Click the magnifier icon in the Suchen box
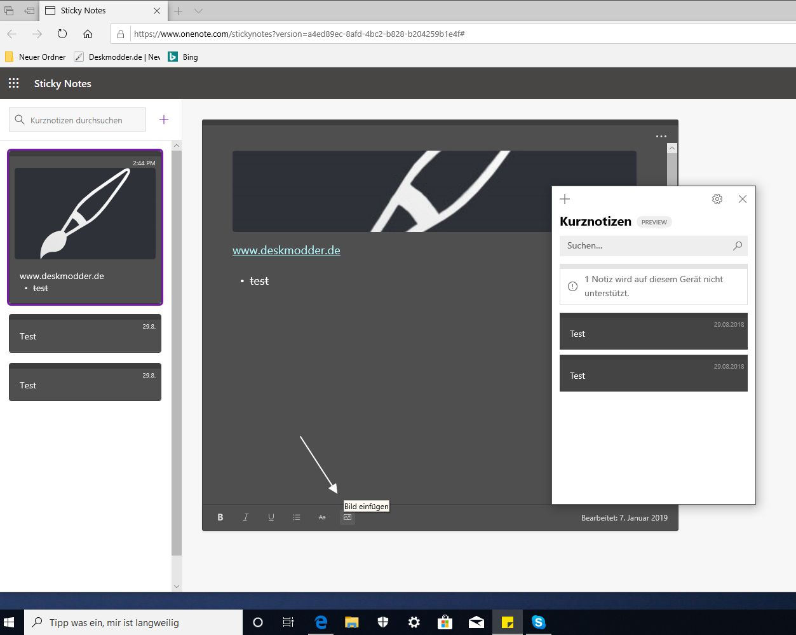The height and width of the screenshot is (635, 796). (x=738, y=245)
